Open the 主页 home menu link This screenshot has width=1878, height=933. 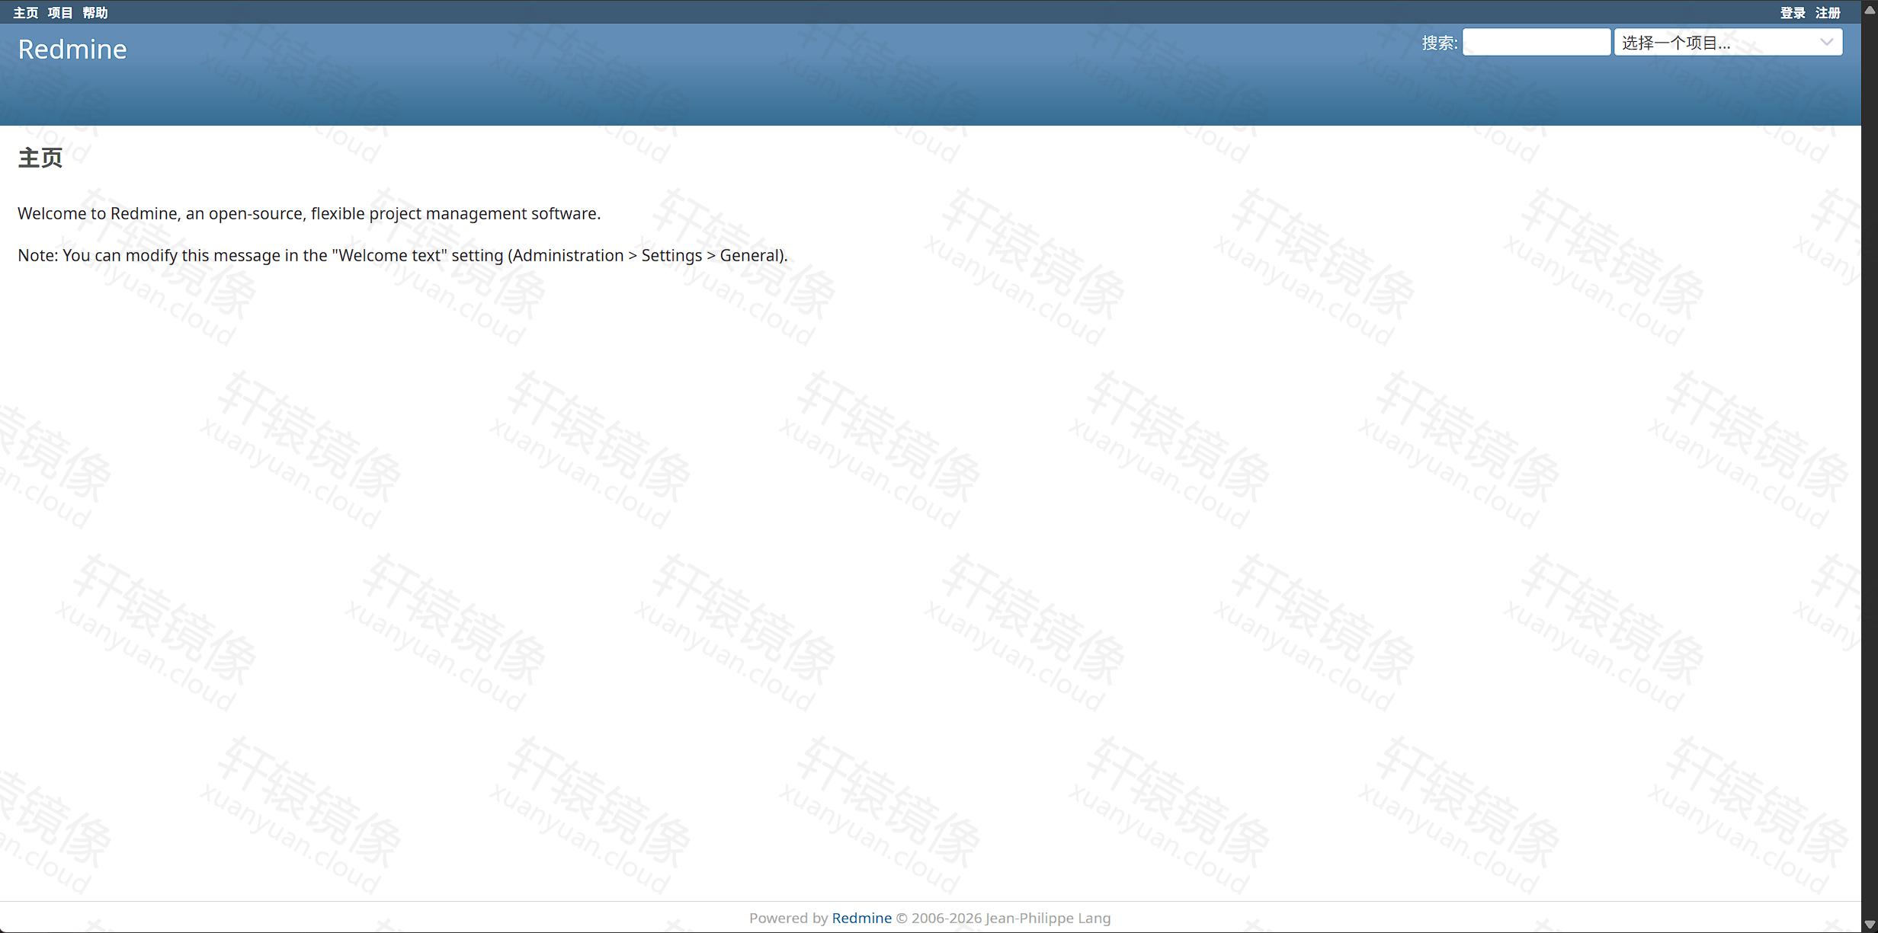[x=26, y=12]
